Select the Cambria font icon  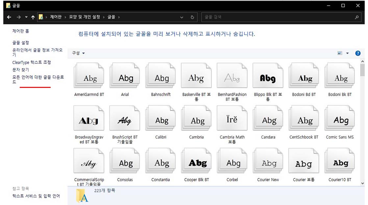tap(196, 118)
